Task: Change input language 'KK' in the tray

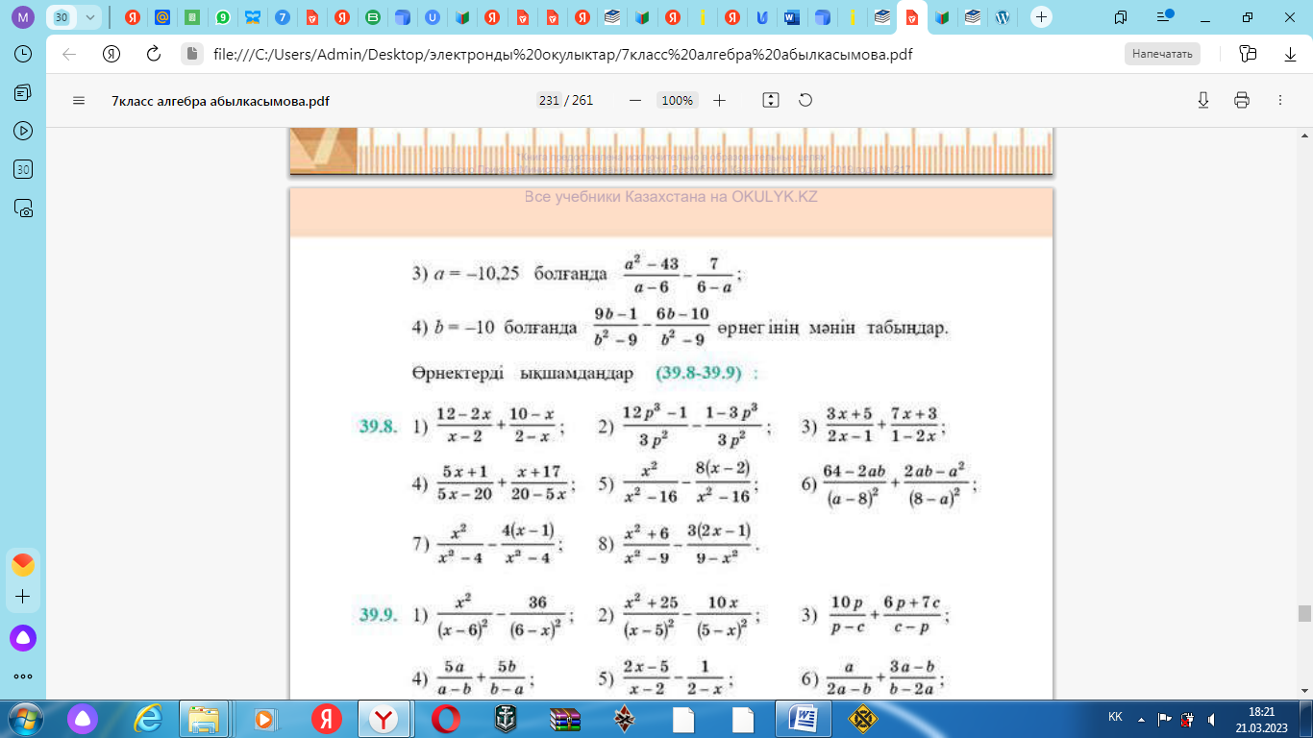Action: (x=1115, y=718)
